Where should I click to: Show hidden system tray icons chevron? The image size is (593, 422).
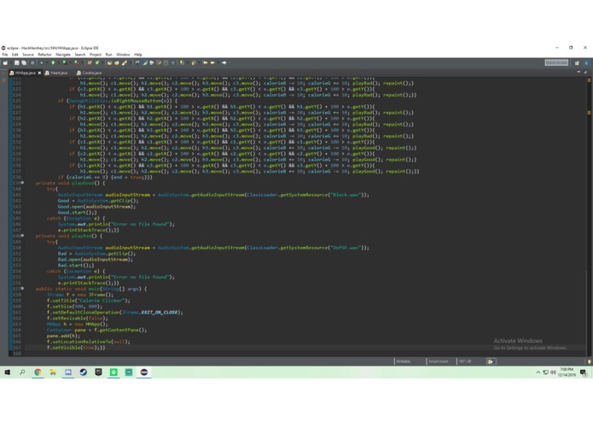coord(538,372)
